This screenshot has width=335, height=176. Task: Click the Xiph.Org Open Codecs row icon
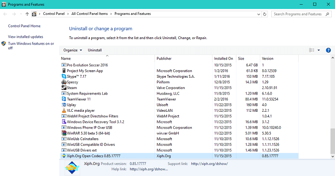[x=64, y=156]
